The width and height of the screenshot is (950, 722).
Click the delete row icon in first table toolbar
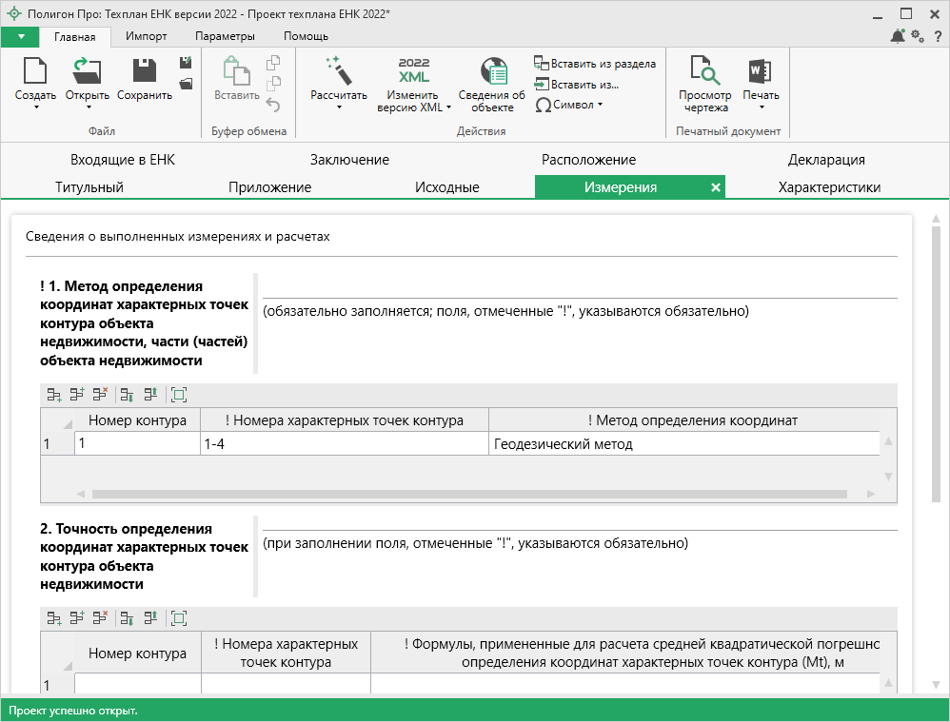100,394
